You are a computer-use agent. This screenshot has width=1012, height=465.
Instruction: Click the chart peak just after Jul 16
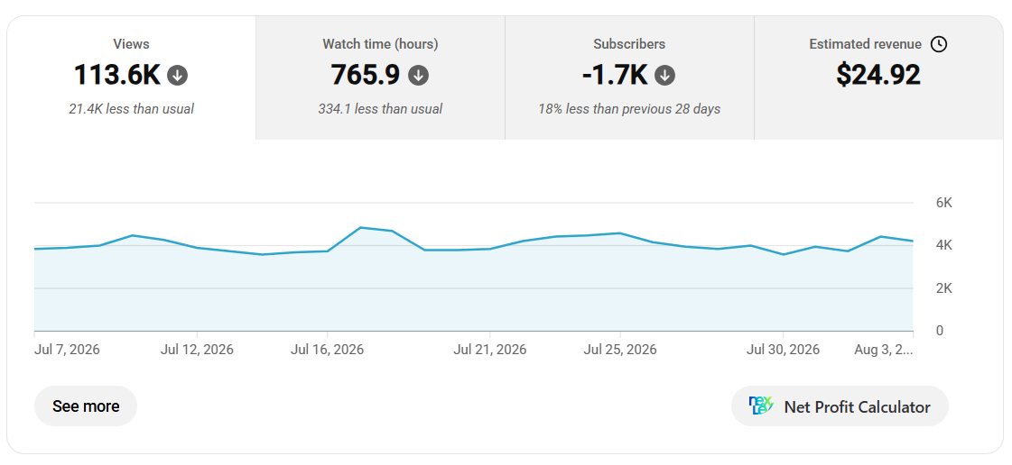point(360,227)
